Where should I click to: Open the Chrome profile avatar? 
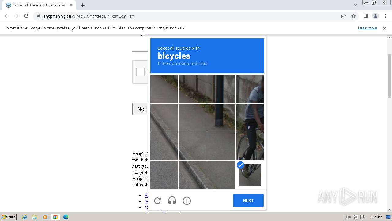point(375,16)
